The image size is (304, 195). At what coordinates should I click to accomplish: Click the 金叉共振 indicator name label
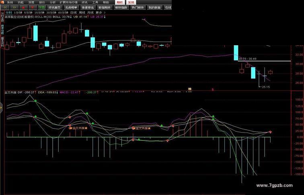click(x=10, y=92)
